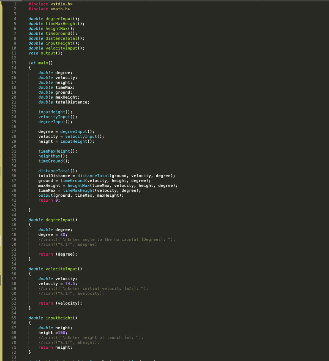The width and height of the screenshot is (329, 361).
Task: Click the timeMaxHeight call on line 39
Action: tap(81, 190)
